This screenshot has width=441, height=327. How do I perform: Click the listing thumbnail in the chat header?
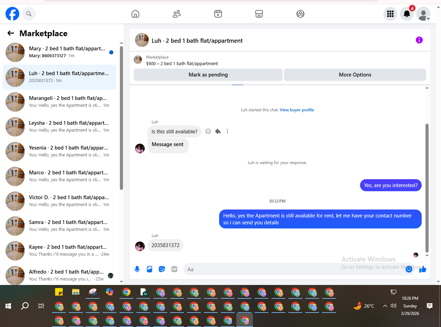pyautogui.click(x=142, y=40)
